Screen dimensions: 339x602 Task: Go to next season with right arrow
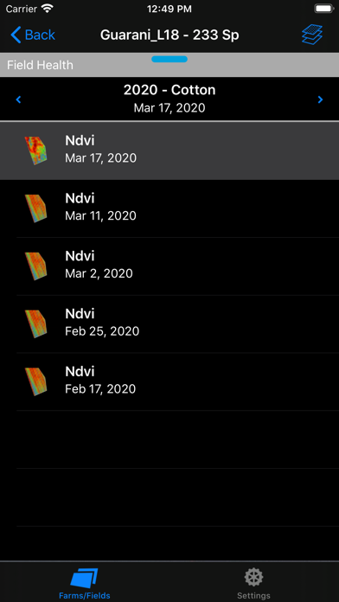coord(321,99)
